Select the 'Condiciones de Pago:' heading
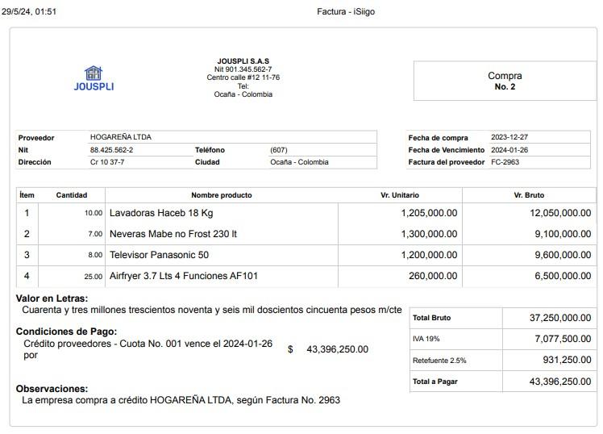This screenshot has width=603, height=434. pyautogui.click(x=66, y=332)
